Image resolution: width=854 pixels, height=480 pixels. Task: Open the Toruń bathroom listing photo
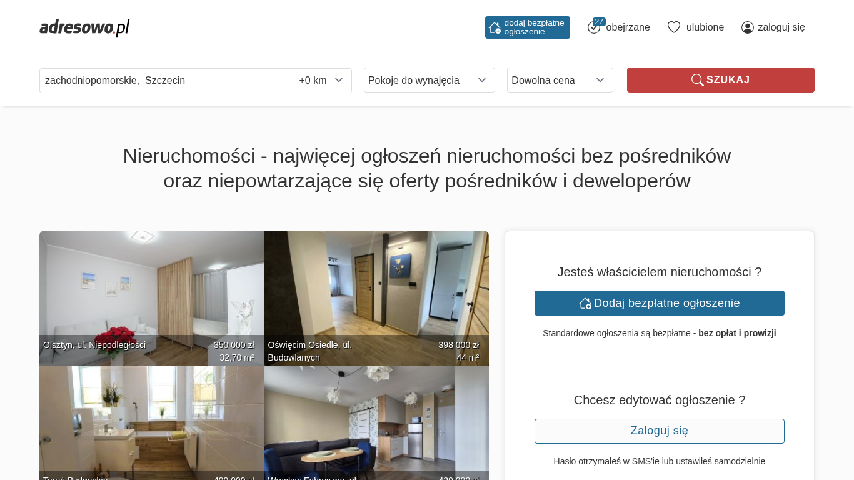point(152,423)
